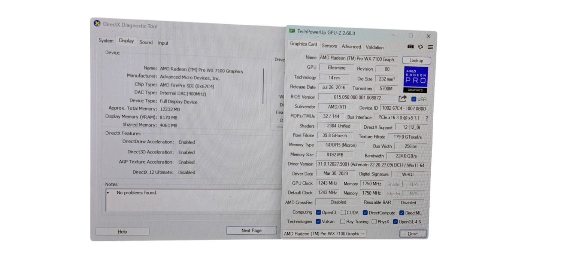Toggle the UEFI checkbox

(x=413, y=99)
